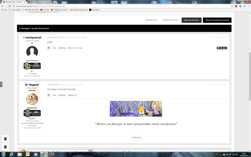
Task: Open the Webmail bookmark
Action: (79, 10)
